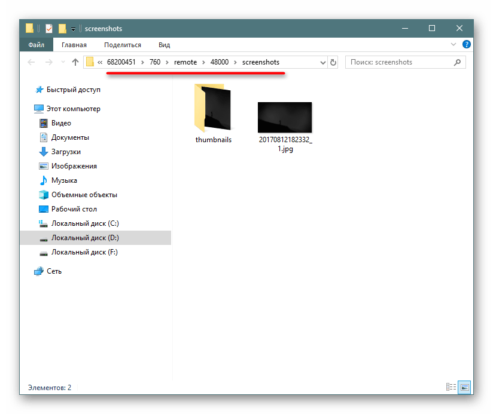Image resolution: width=493 pixels, height=414 pixels.
Task: Switch to large thumbnails view icon
Action: [x=464, y=388]
